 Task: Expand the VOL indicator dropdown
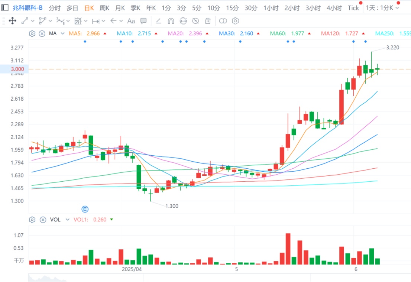pyautogui.click(x=67, y=220)
